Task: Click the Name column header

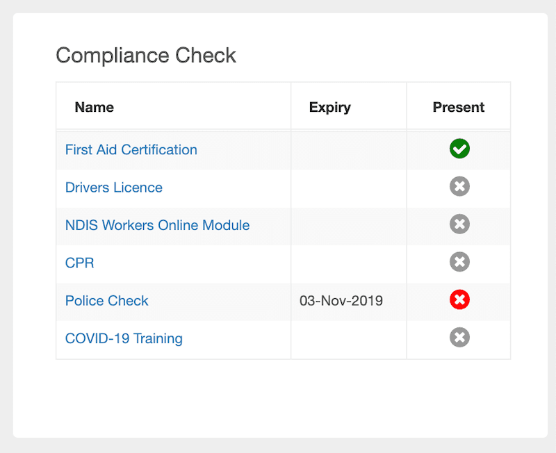Action: click(x=95, y=107)
